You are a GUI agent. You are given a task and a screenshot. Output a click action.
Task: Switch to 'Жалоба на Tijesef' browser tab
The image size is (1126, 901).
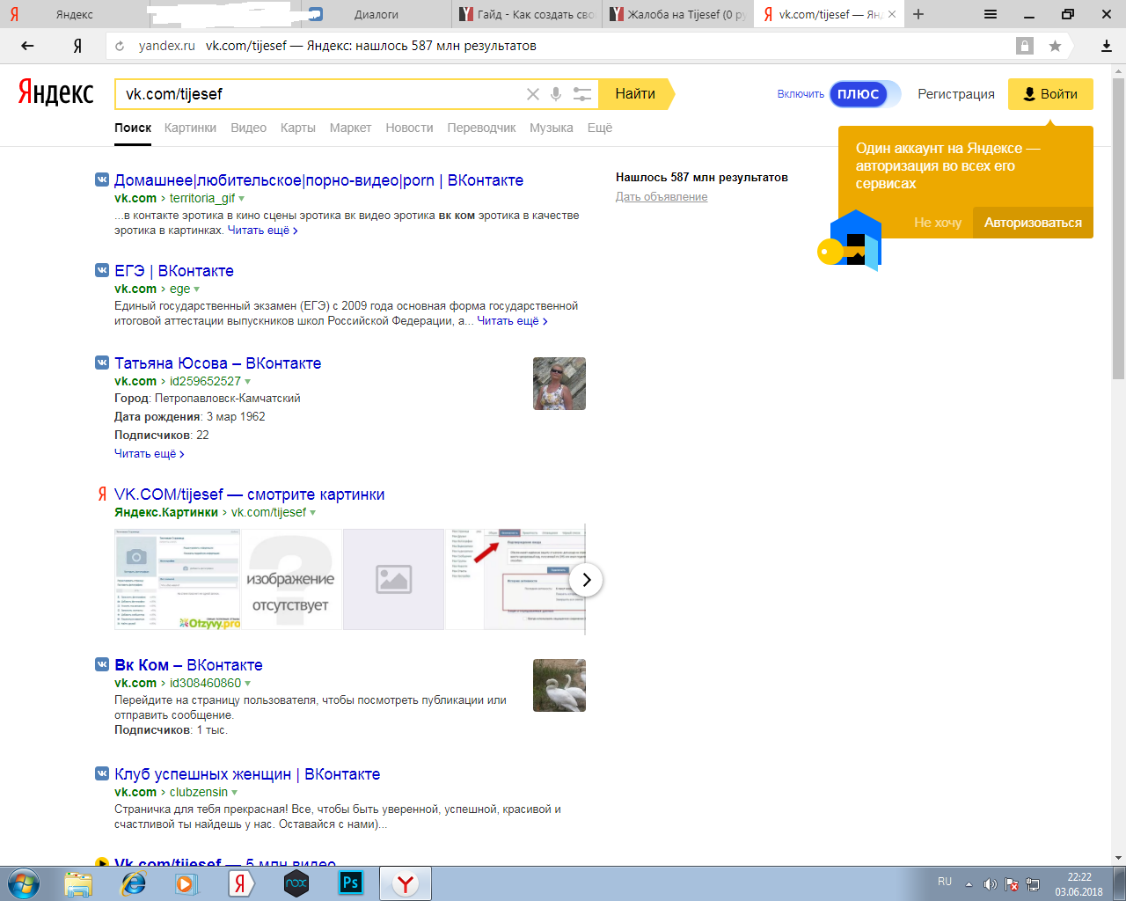point(678,14)
